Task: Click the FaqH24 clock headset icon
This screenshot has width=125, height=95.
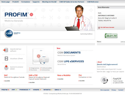Action: [x=104, y=80]
